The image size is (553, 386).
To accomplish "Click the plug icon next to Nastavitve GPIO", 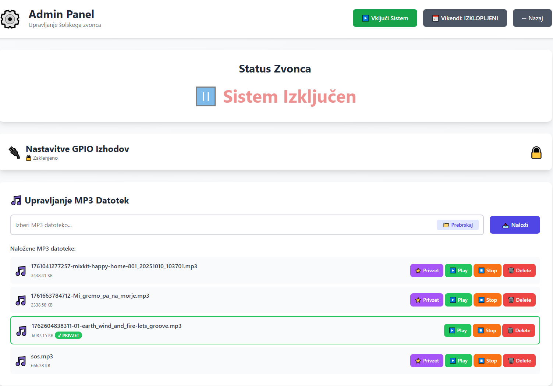I will (x=14, y=152).
